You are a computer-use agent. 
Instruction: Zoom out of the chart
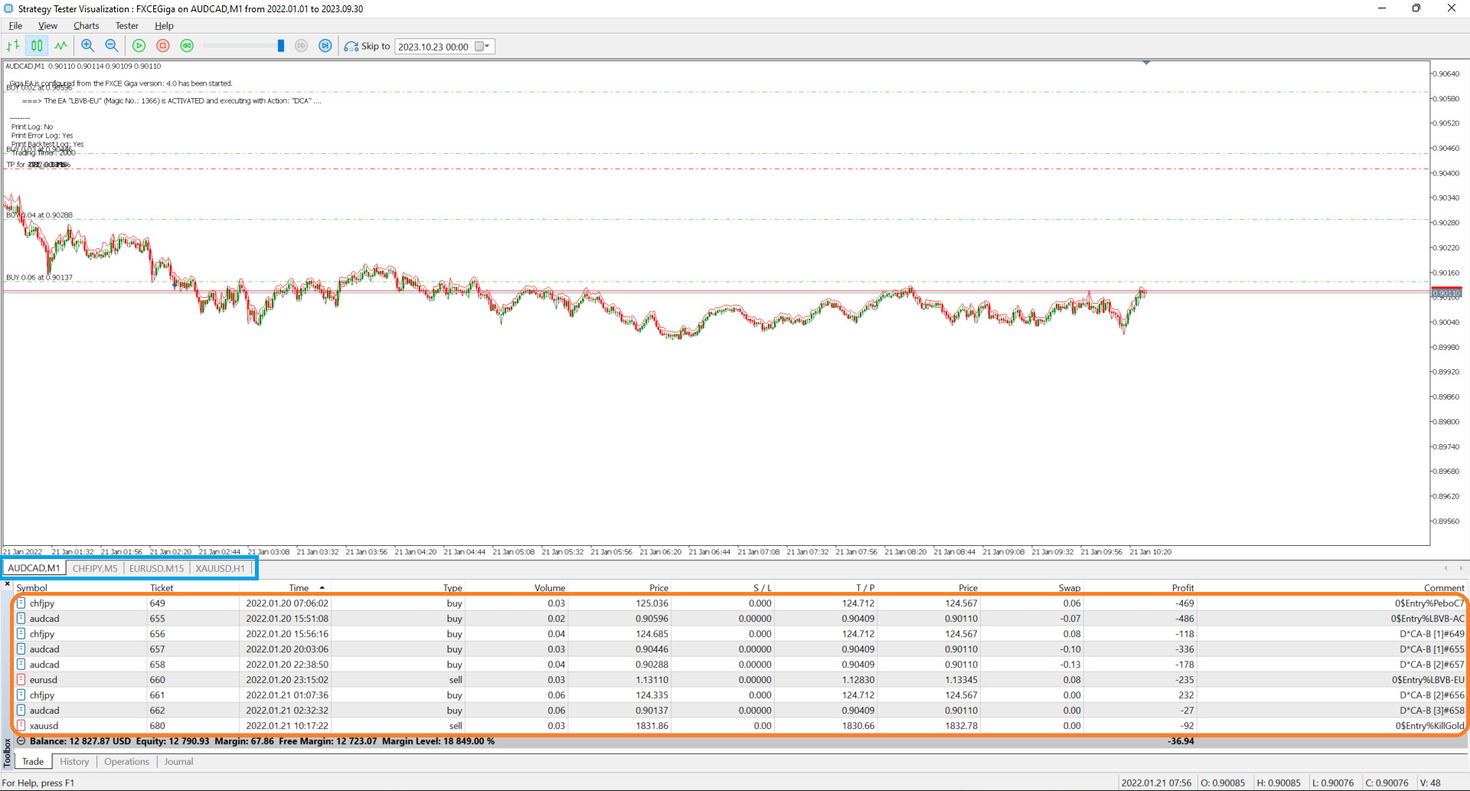(111, 46)
